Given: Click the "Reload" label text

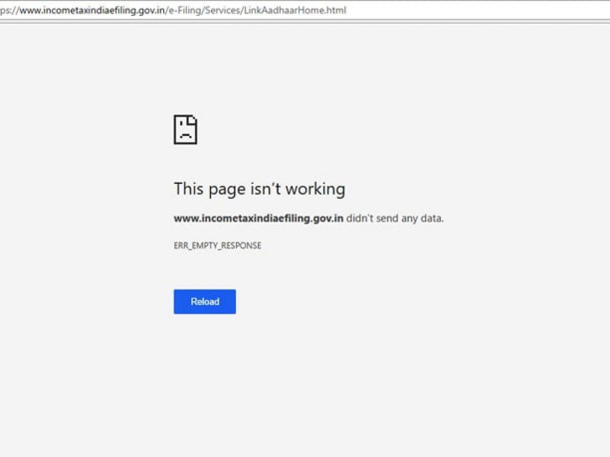Looking at the screenshot, I should 205,302.
